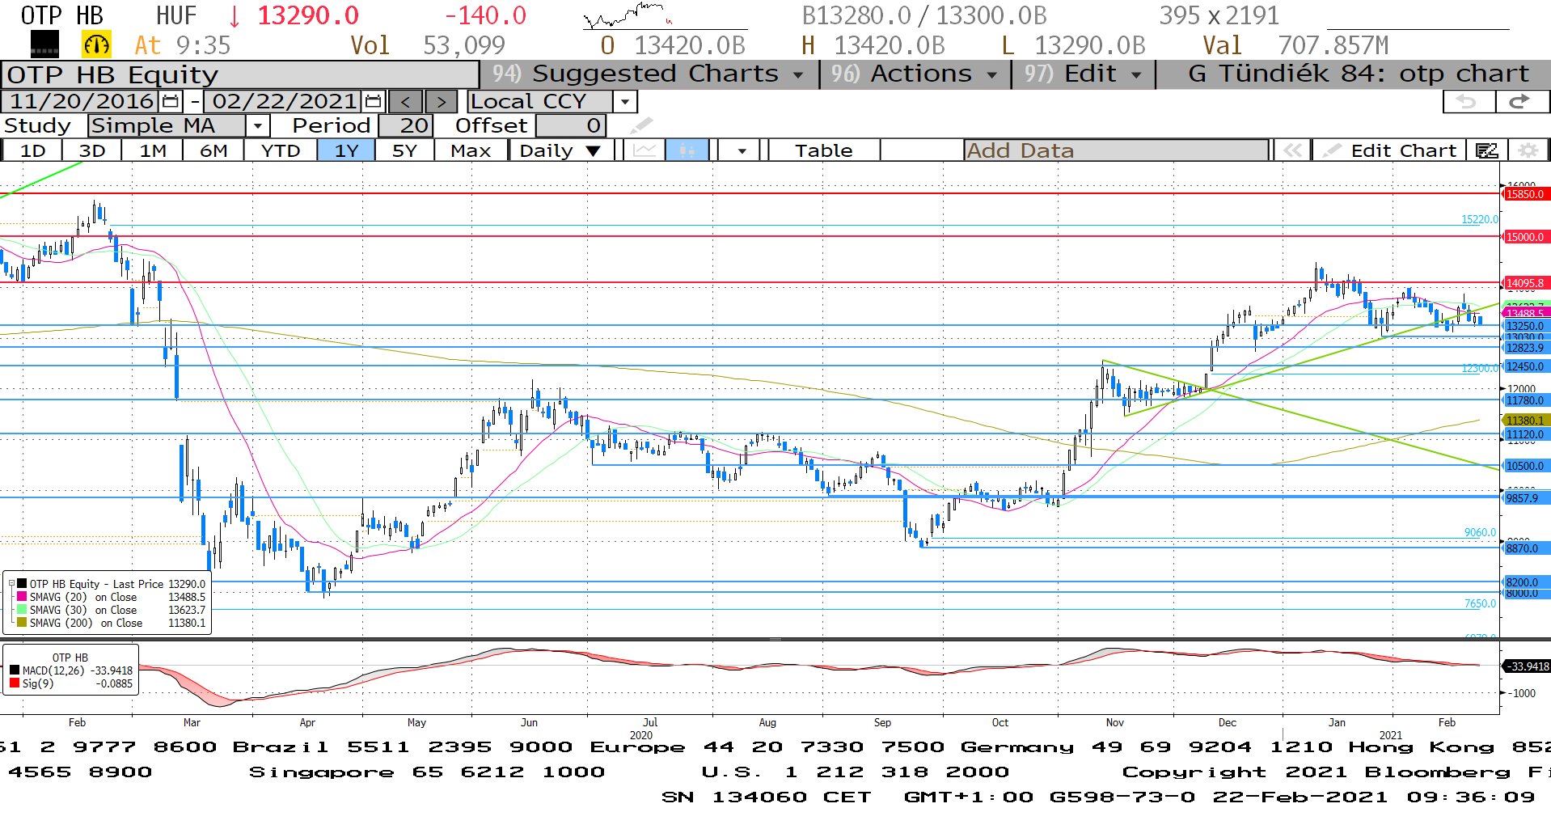Click the 11780.0 blue price level label

[x=1524, y=400]
